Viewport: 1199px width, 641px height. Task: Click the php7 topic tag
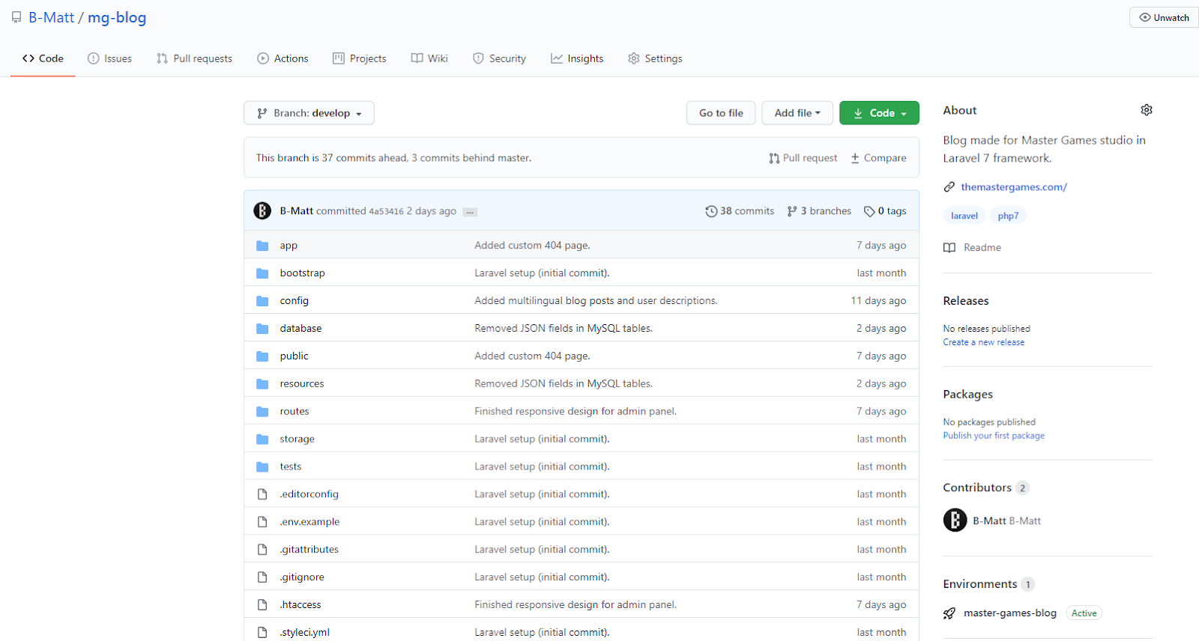pos(1008,216)
